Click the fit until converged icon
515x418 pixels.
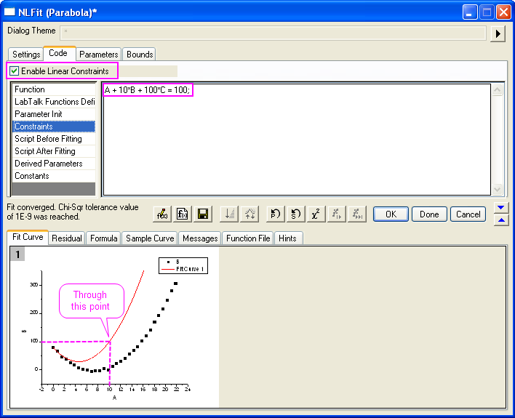point(356,214)
